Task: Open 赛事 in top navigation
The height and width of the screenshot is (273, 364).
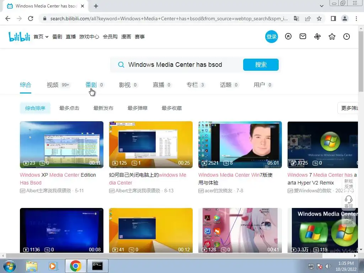Action: pyautogui.click(x=139, y=37)
